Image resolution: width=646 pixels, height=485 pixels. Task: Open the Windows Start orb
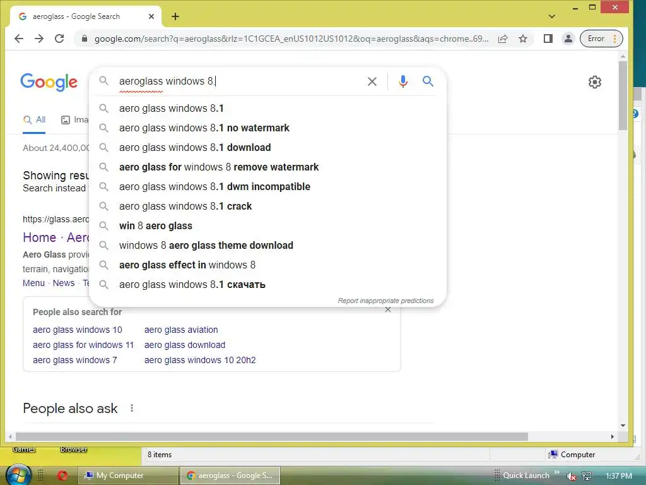click(x=17, y=476)
